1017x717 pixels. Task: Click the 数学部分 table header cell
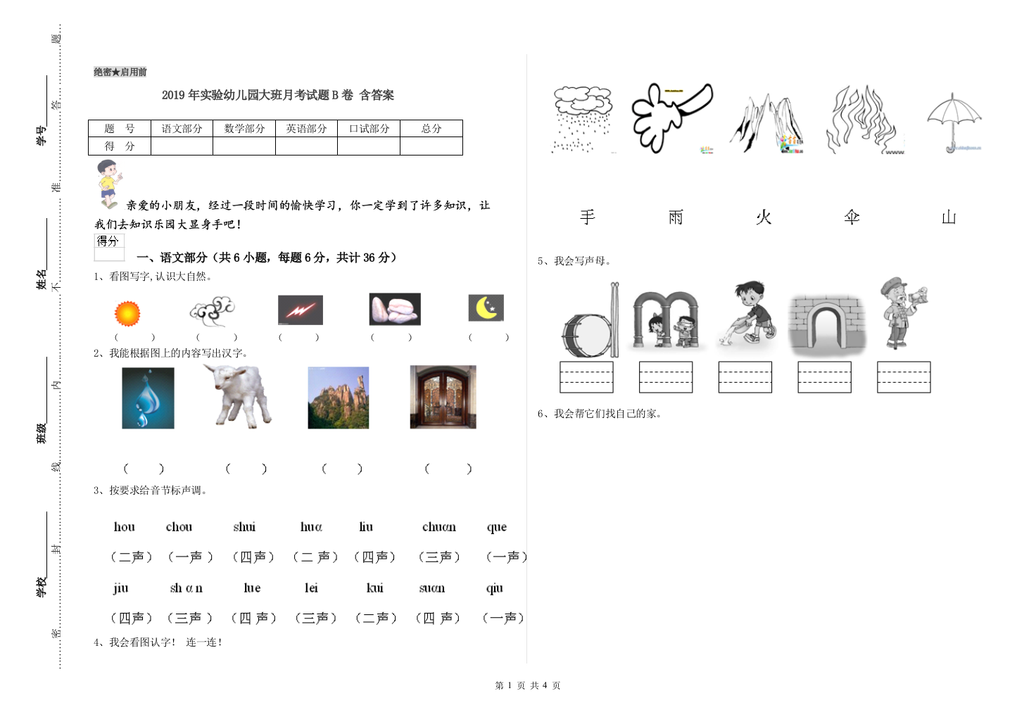pos(244,129)
